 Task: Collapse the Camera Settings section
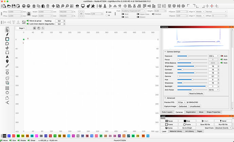pyautogui.click(x=165, y=52)
